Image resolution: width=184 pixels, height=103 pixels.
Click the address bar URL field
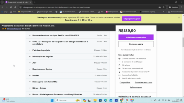(x=89, y=7)
